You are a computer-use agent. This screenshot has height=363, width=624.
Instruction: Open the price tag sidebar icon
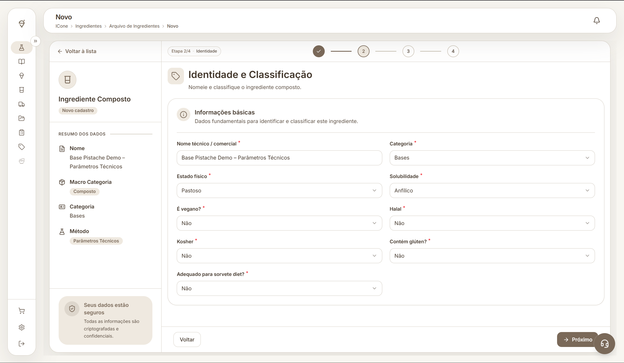22,147
